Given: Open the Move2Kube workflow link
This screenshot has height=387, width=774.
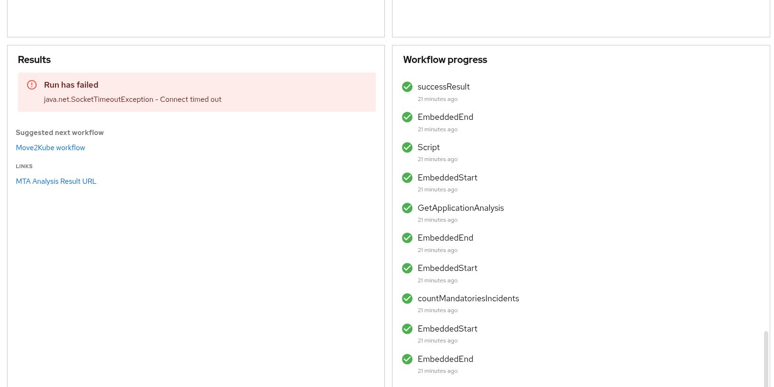Looking at the screenshot, I should click(x=50, y=148).
